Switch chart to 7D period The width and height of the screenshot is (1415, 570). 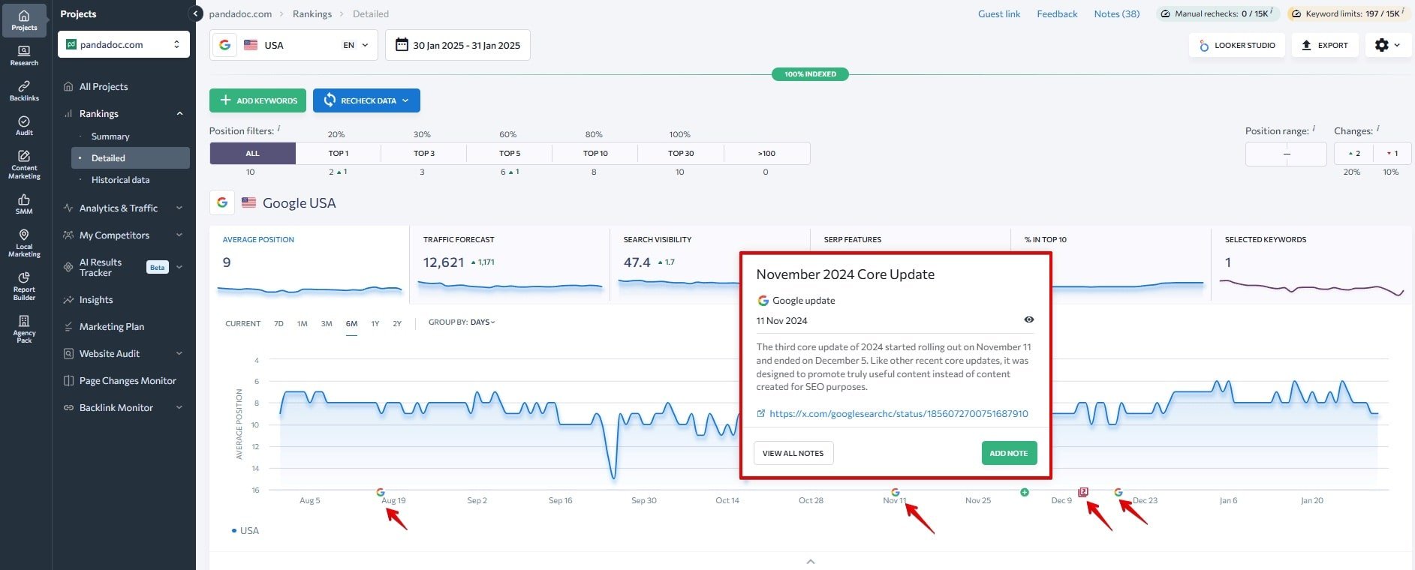click(278, 324)
